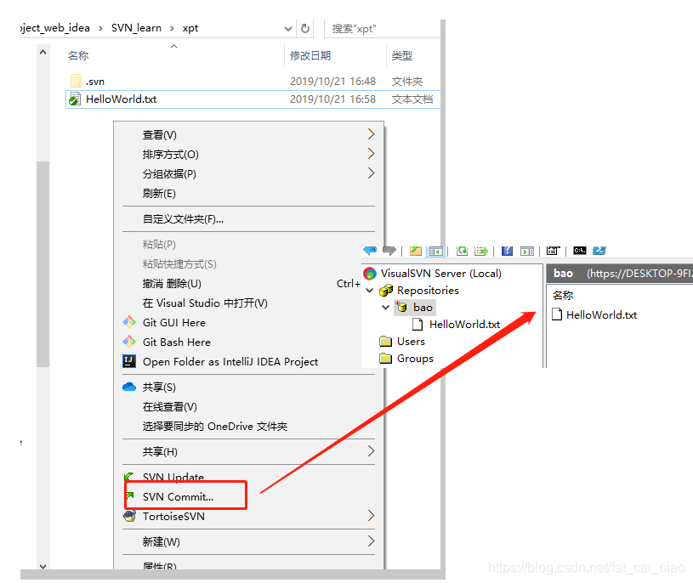The image size is (693, 583).
Task: Click the Users folder icon
Action: pyautogui.click(x=385, y=341)
